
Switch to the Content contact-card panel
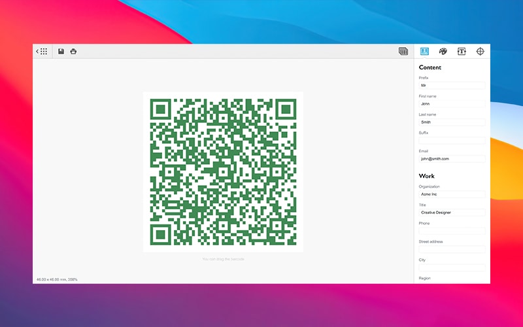pyautogui.click(x=424, y=51)
